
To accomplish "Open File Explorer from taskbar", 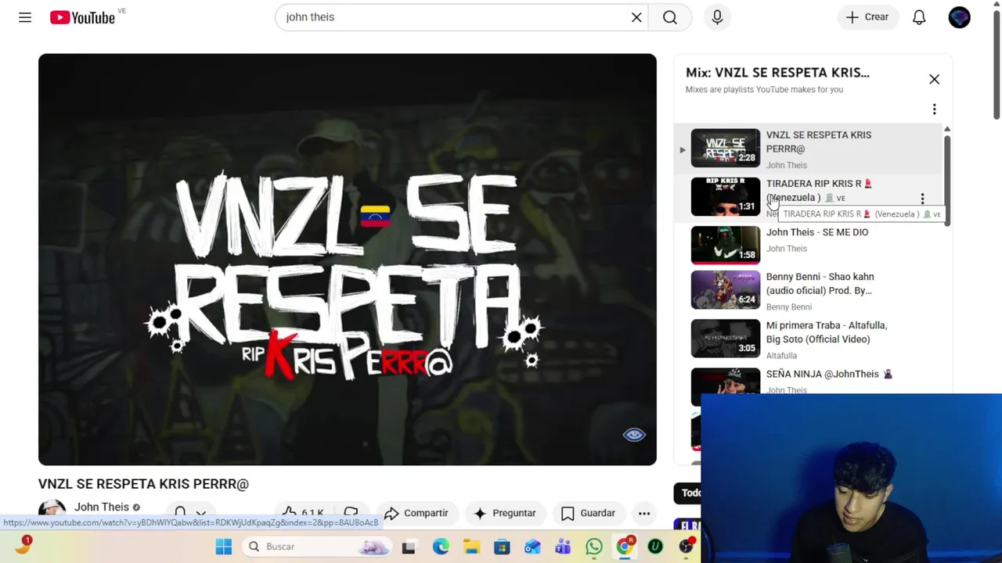I will (471, 547).
